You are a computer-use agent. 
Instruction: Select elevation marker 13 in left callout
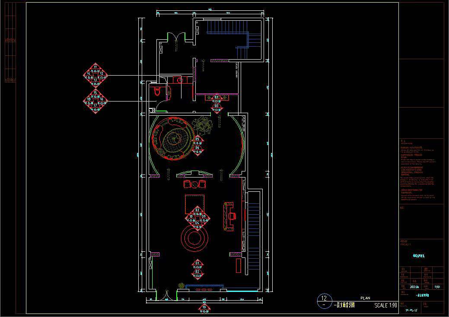pyautogui.click(x=96, y=82)
